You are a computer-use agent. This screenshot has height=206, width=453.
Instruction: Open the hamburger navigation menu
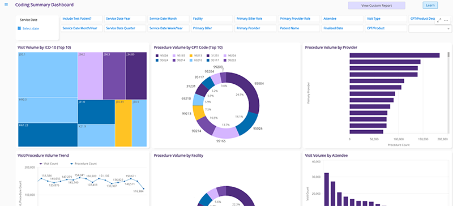(x=6, y=5)
